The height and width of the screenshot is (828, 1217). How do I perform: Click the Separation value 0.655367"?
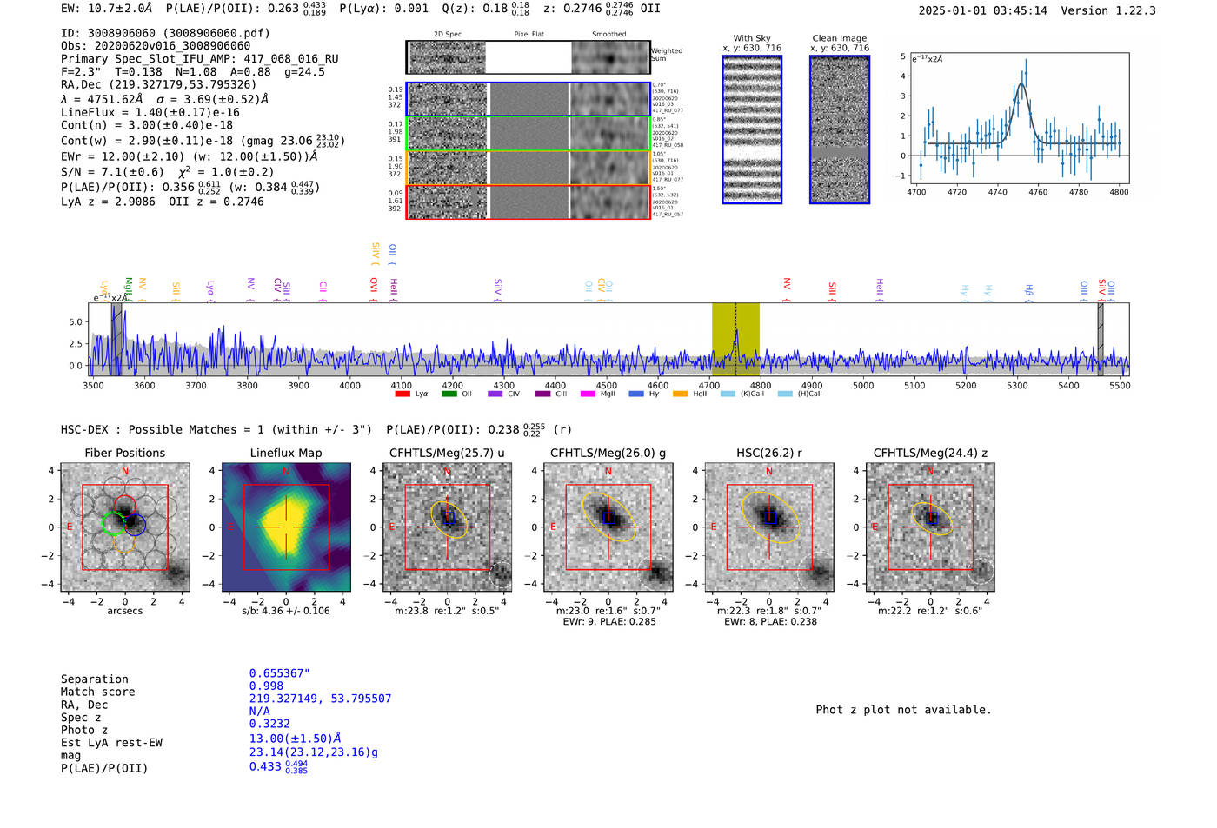point(280,673)
